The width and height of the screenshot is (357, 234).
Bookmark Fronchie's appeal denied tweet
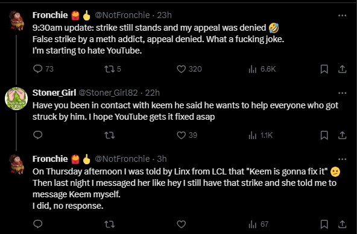coord(324,69)
